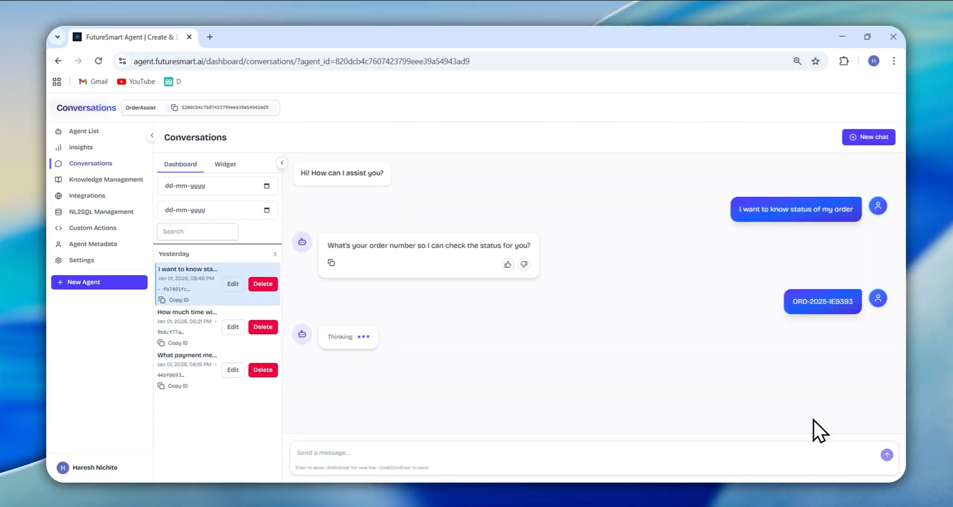953x507 pixels.
Task: Open a new browser tab
Action: pos(210,37)
